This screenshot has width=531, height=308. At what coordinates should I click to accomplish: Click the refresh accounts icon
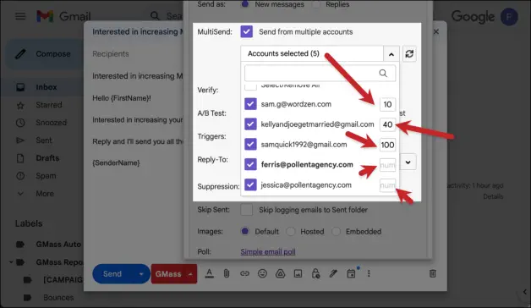pos(409,54)
